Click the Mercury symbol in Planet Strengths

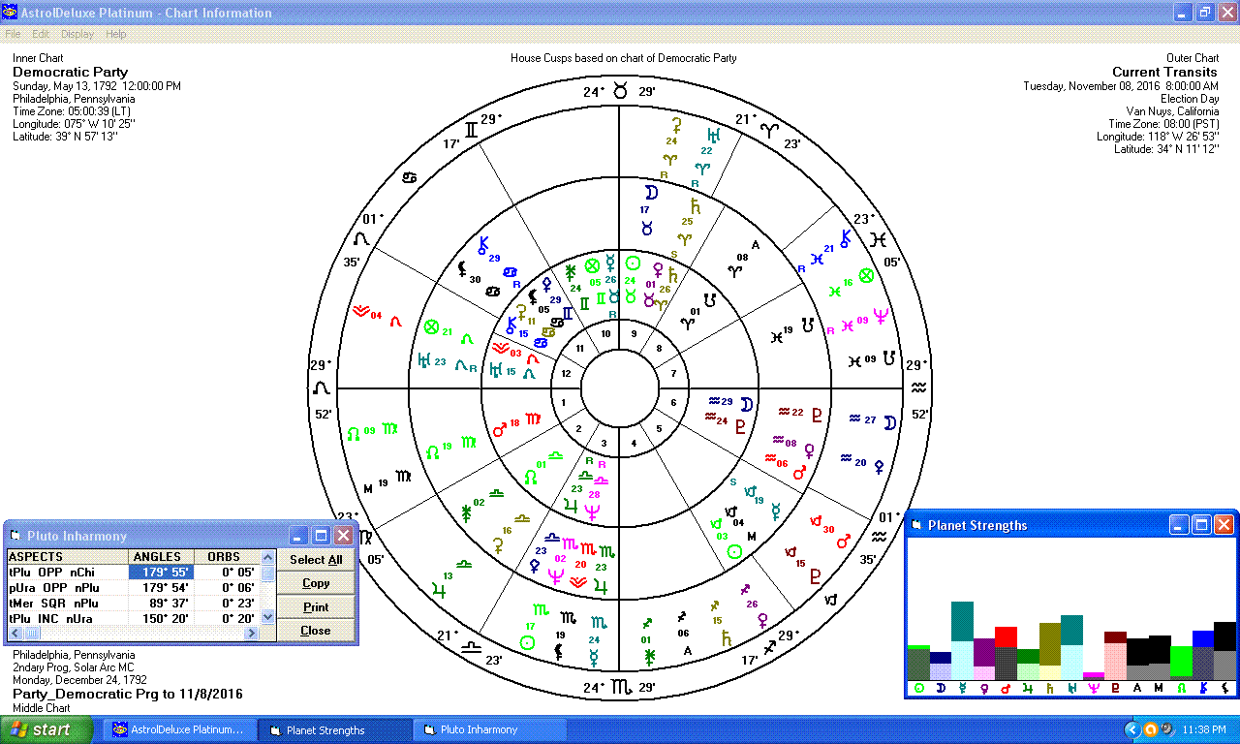tap(962, 689)
